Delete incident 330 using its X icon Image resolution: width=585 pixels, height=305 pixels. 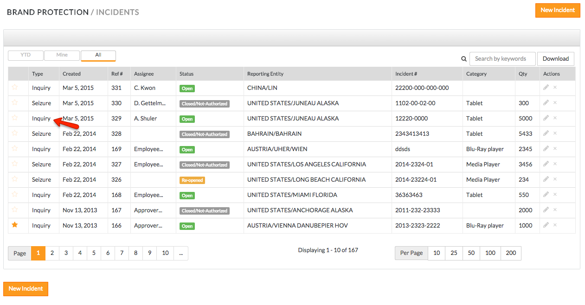555,102
